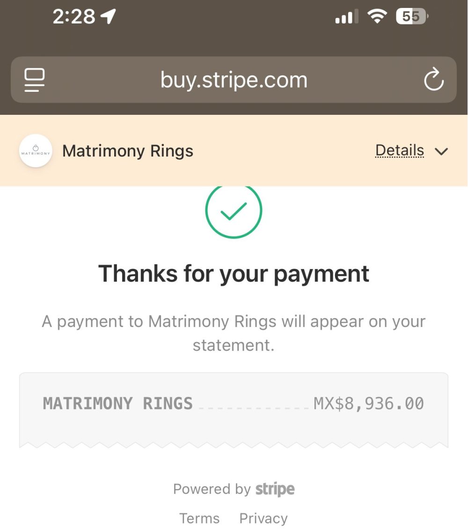Open the Details dropdown link

point(399,150)
